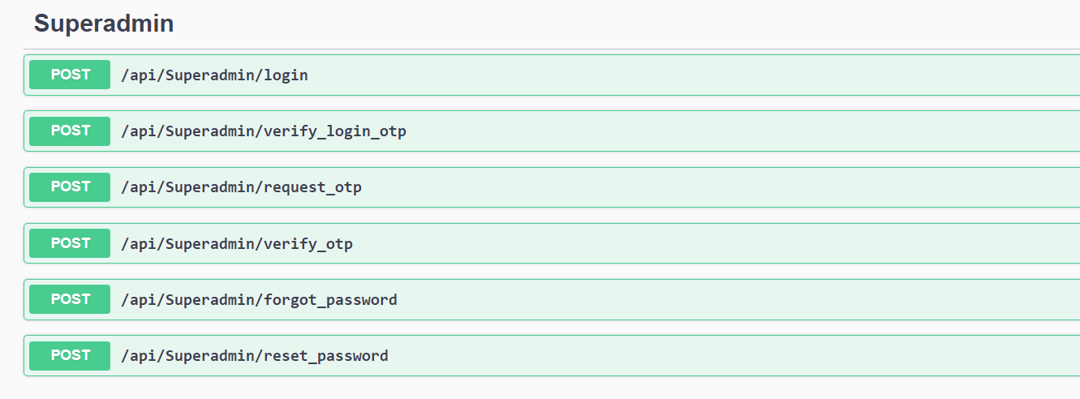
Task: Click the POST badge for forgot_password
Action: pos(70,299)
